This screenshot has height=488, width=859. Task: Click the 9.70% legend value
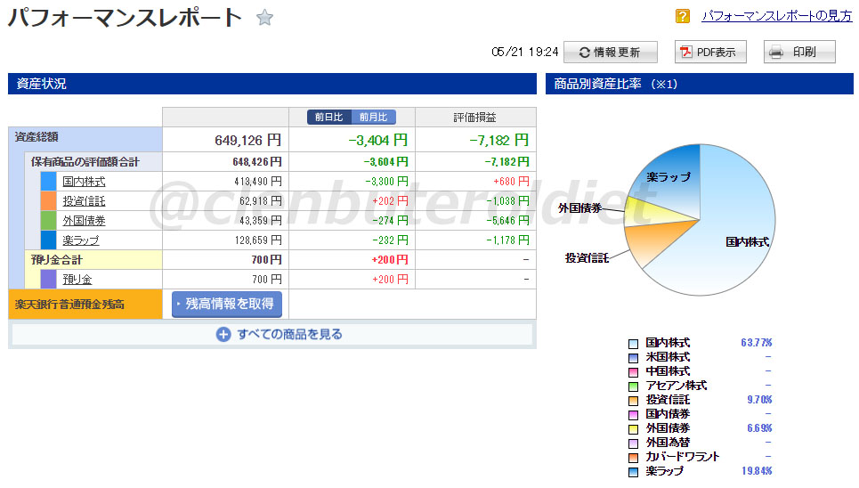759,400
